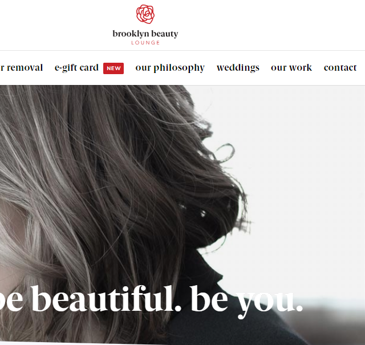Open the partially visible removal menu item

(22, 68)
